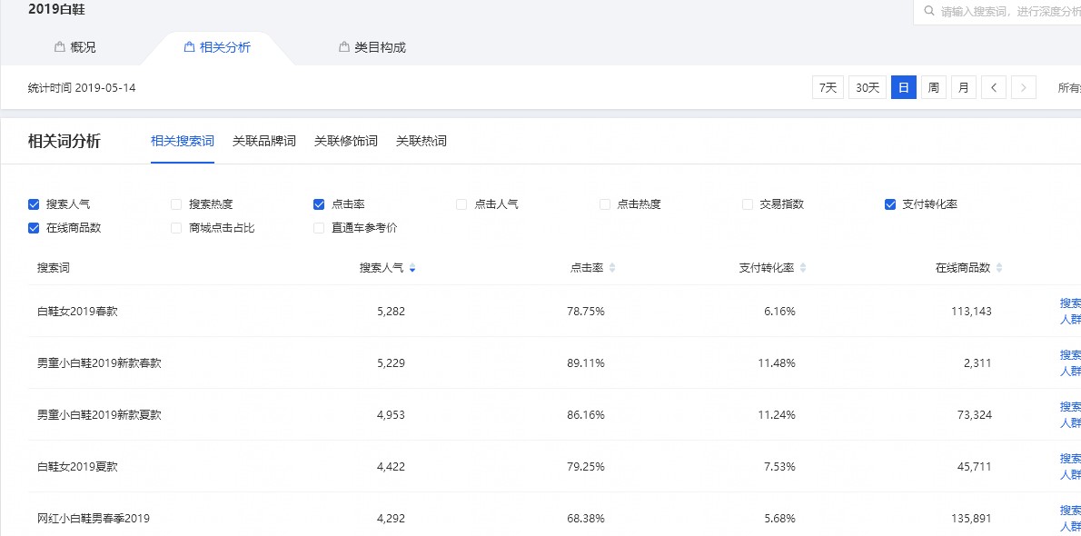Switch to the 关联品牌词 tab
This screenshot has width=1081, height=536.
[263, 141]
